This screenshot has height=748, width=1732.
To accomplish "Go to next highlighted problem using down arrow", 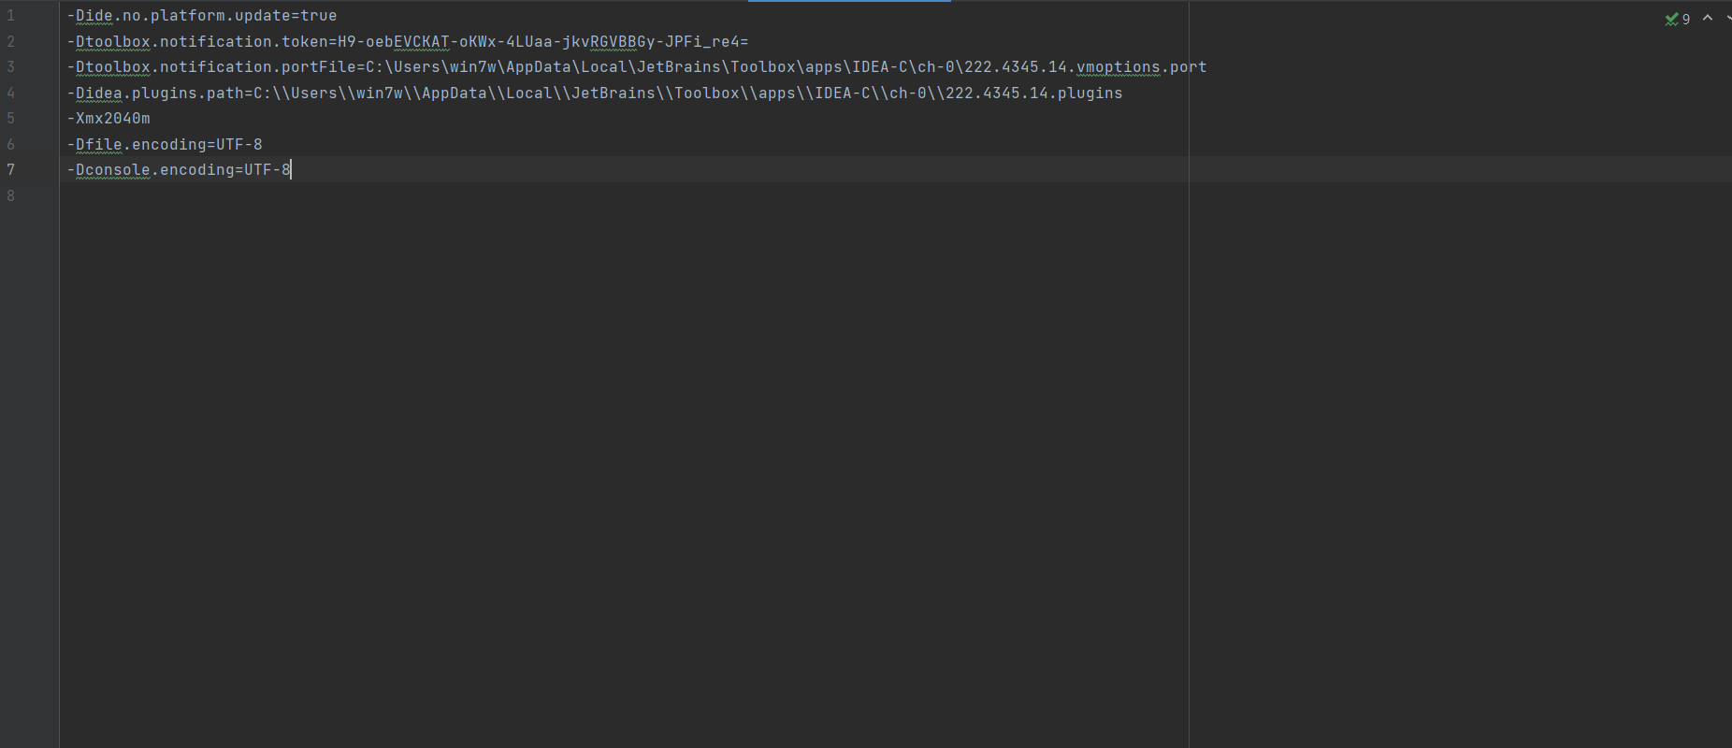I will point(1728,18).
